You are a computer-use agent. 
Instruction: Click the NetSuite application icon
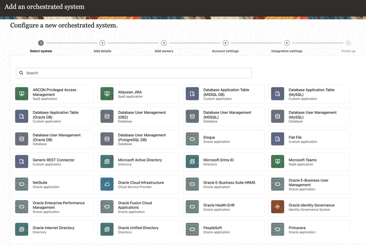pos(21,184)
